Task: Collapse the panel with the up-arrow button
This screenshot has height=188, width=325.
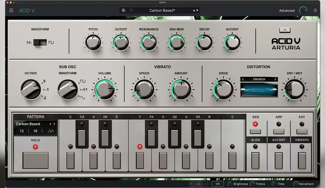Action: (285, 30)
